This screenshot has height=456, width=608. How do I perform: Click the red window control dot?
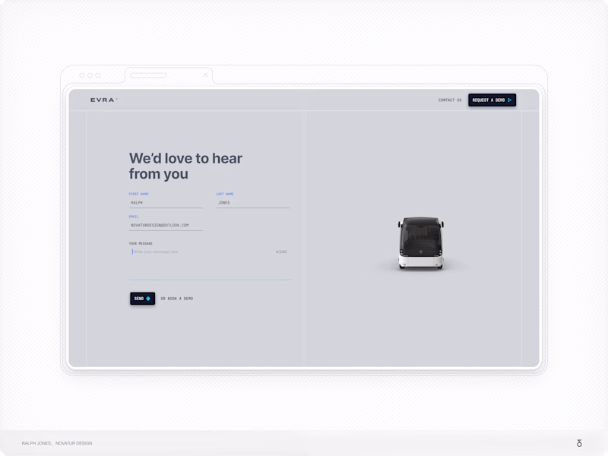[83, 76]
